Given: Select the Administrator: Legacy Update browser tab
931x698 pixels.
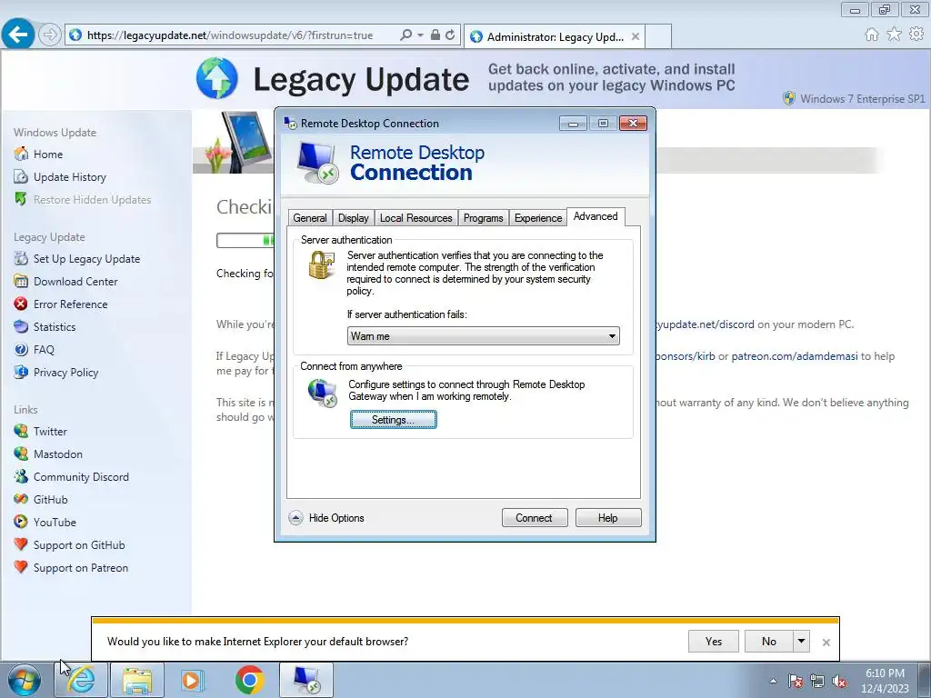Looking at the screenshot, I should tap(555, 36).
